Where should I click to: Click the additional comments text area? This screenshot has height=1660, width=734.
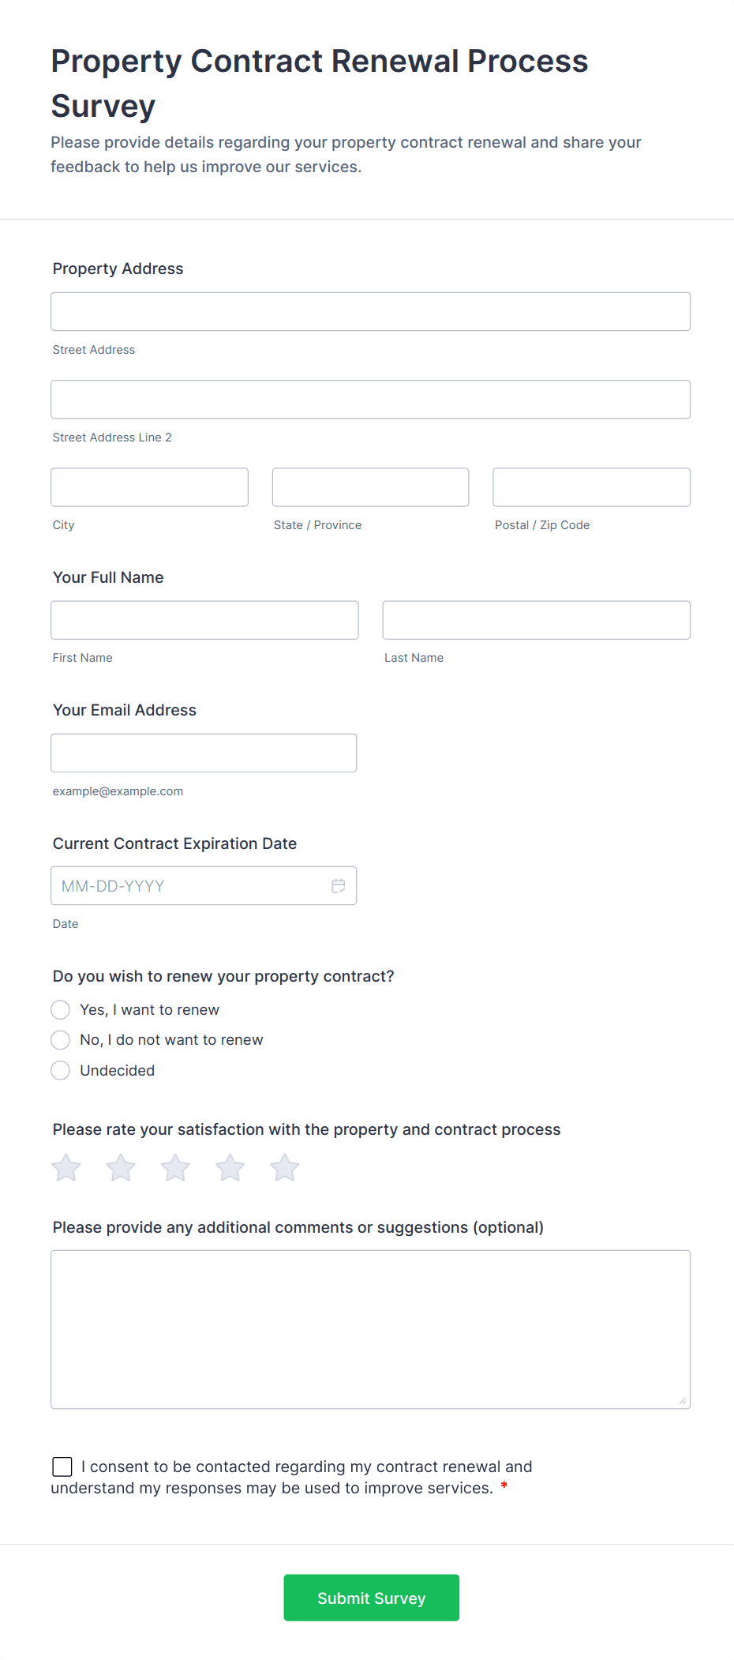[370, 1329]
